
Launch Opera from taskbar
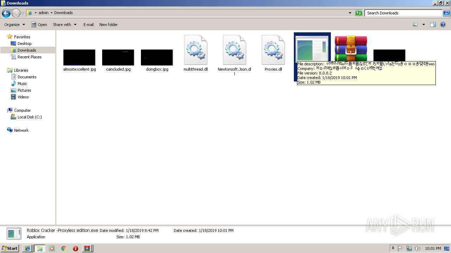[x=75, y=248]
